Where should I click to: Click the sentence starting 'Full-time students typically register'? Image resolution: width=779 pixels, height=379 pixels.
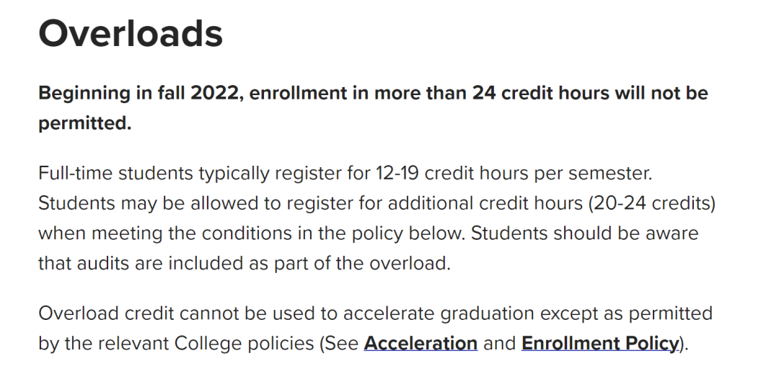pos(346,174)
